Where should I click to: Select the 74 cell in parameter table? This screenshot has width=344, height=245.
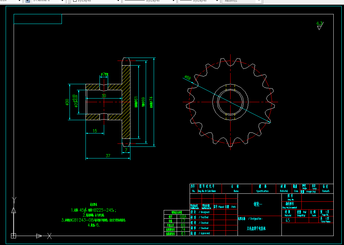[x=183, y=229]
